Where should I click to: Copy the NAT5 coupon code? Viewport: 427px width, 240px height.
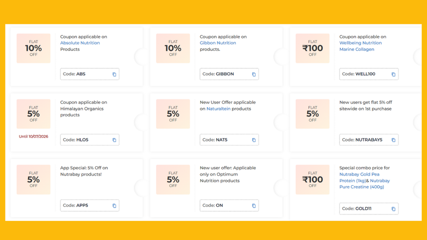tap(254, 140)
